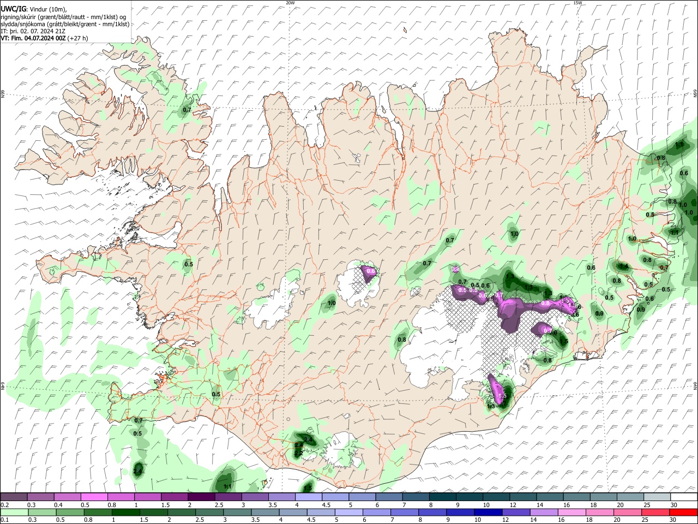
Task: Click the bright red swatch ending the rain scale
Action: coord(683,513)
